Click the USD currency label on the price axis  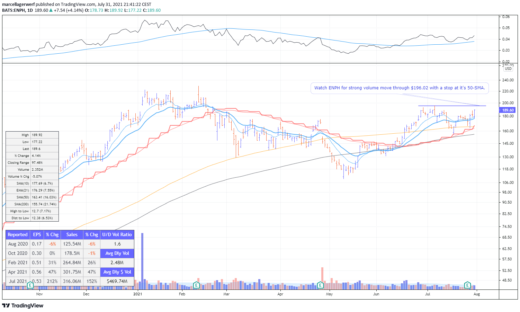[508, 69]
